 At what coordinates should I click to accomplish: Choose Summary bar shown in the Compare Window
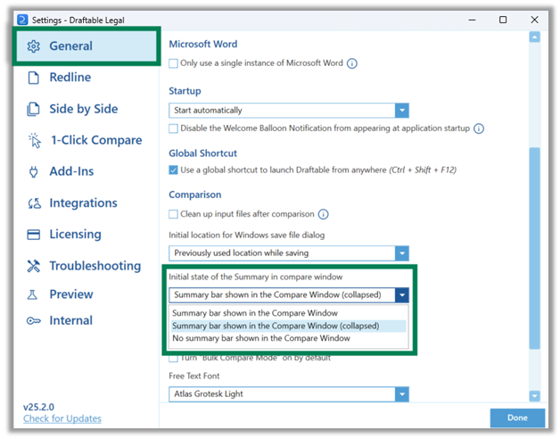click(x=289, y=313)
